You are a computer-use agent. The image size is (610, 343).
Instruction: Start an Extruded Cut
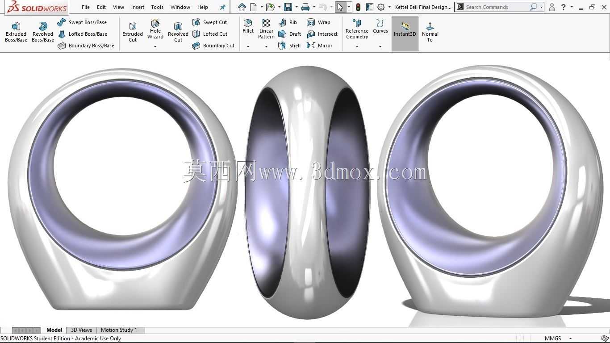[x=133, y=32]
